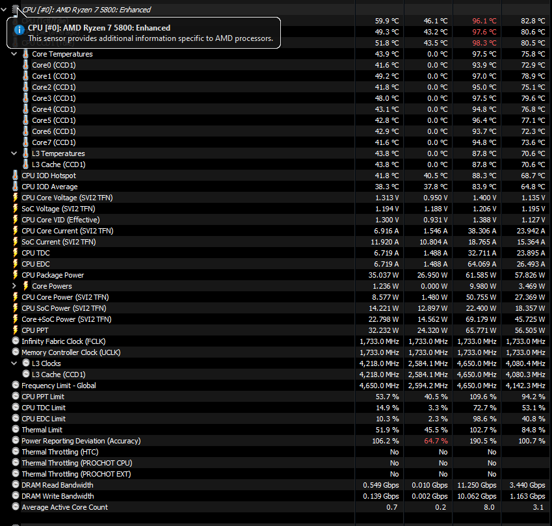Click the thermometer icon for CPU IOD Average
552x526 pixels.
pos(15,186)
